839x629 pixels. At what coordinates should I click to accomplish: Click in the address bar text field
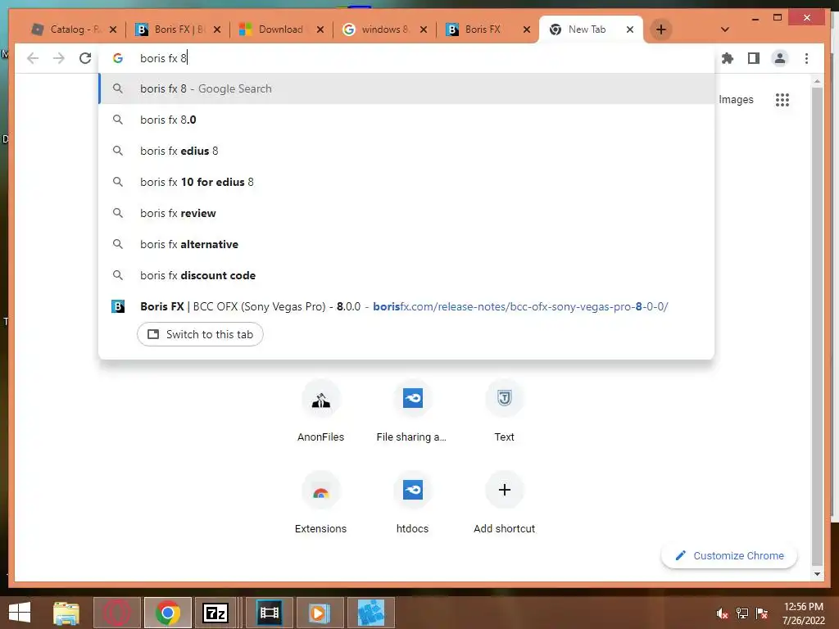click(406, 58)
